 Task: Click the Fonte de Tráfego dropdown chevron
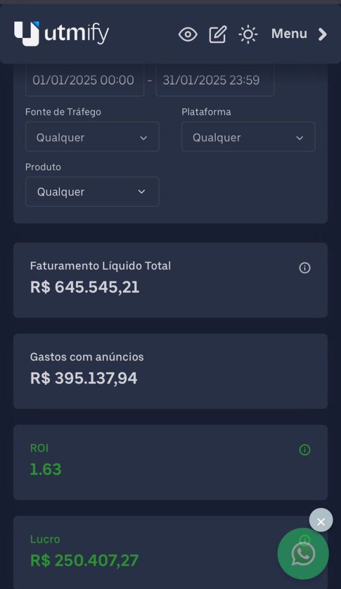coord(144,138)
